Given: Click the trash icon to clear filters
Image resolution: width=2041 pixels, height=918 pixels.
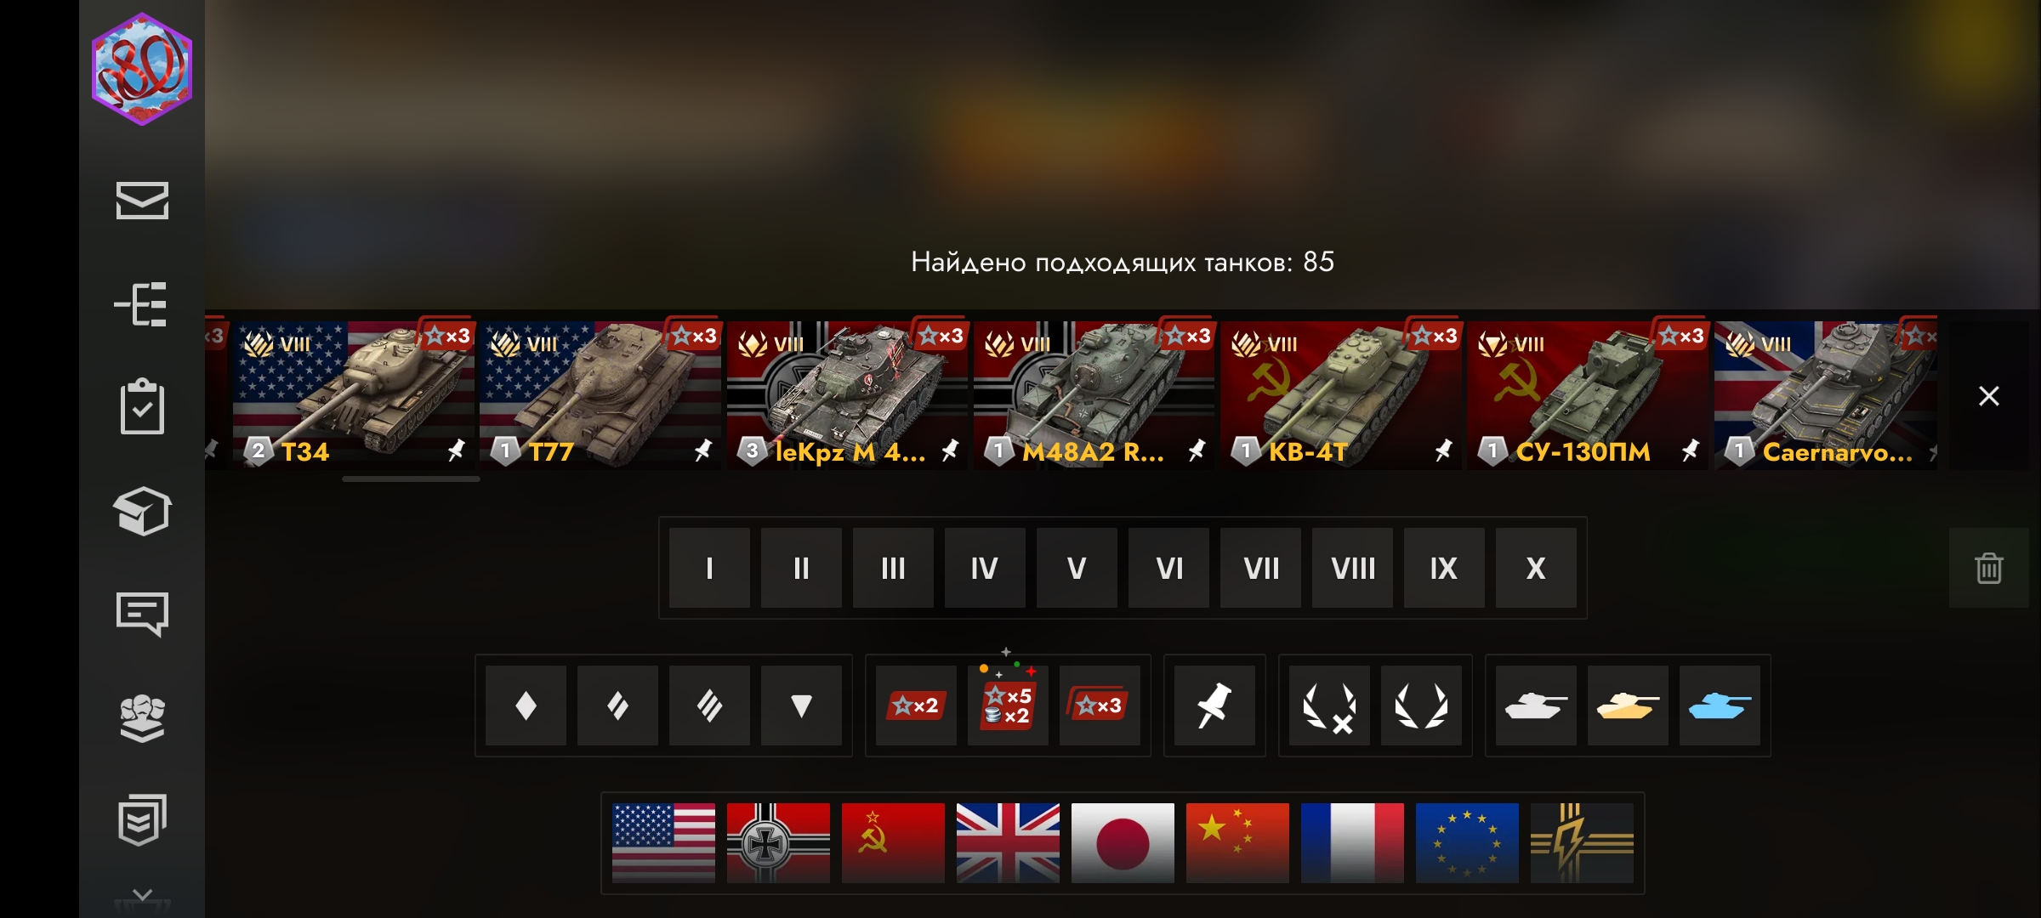Looking at the screenshot, I should pyautogui.click(x=1988, y=568).
